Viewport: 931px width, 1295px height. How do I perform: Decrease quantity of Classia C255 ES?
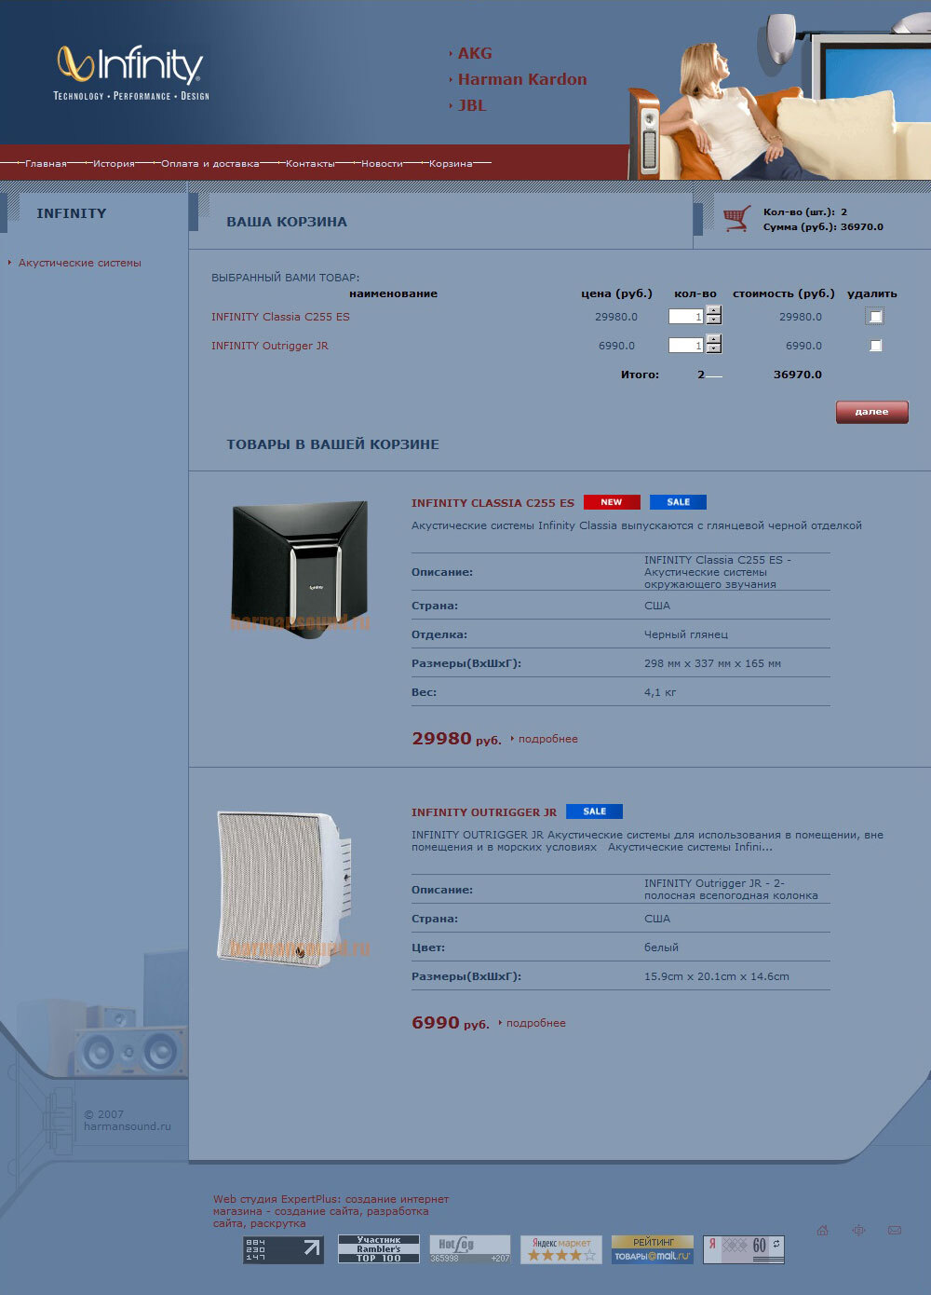714,320
